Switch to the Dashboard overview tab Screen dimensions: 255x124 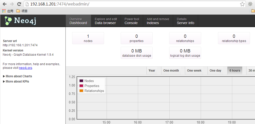click(78, 21)
